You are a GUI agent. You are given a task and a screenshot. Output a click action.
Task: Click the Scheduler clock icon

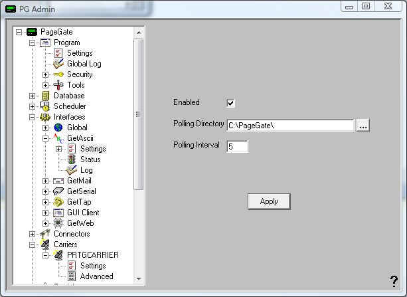pos(45,106)
